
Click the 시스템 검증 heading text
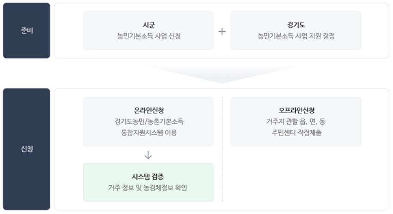[x=147, y=177]
